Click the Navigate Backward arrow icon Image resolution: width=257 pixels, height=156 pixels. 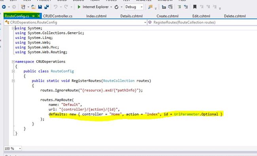(x=4, y=7)
